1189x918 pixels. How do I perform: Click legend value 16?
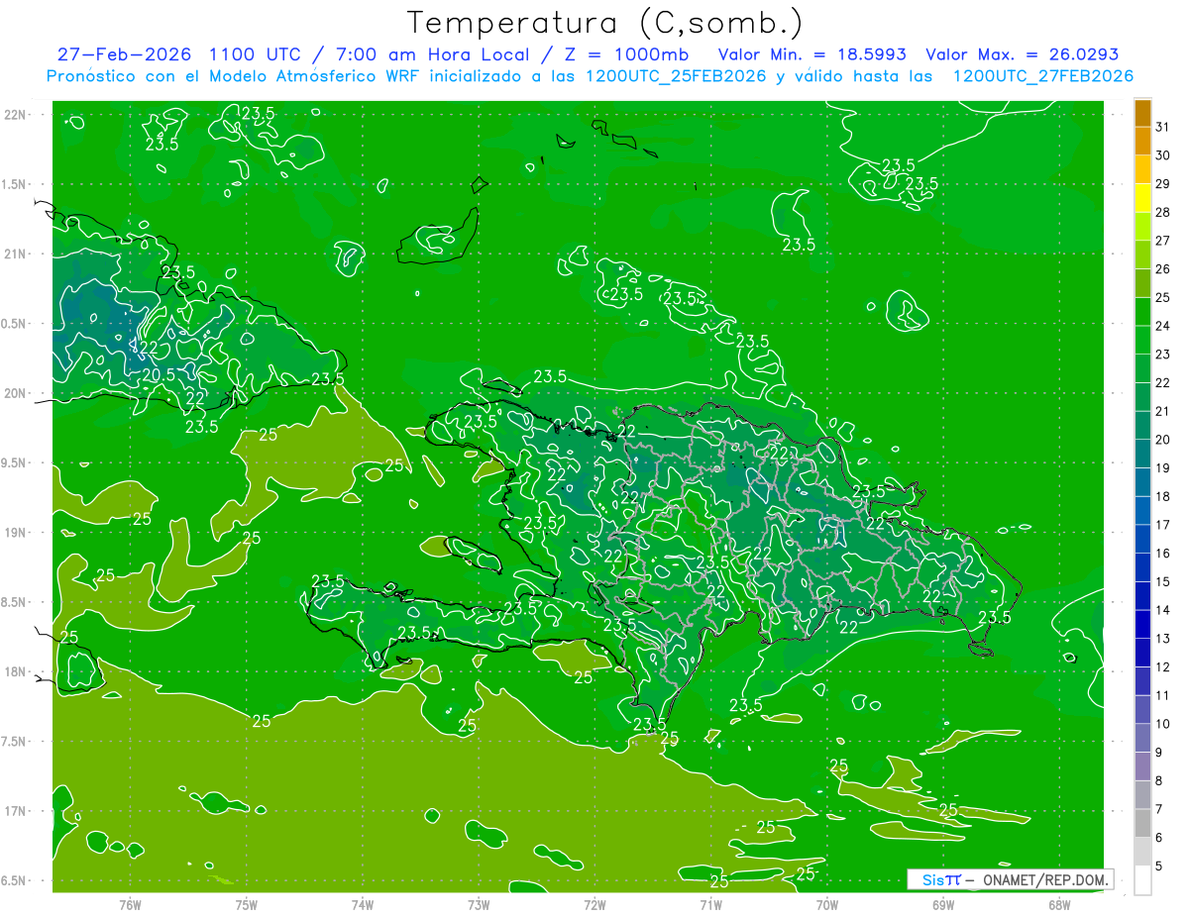1162,553
